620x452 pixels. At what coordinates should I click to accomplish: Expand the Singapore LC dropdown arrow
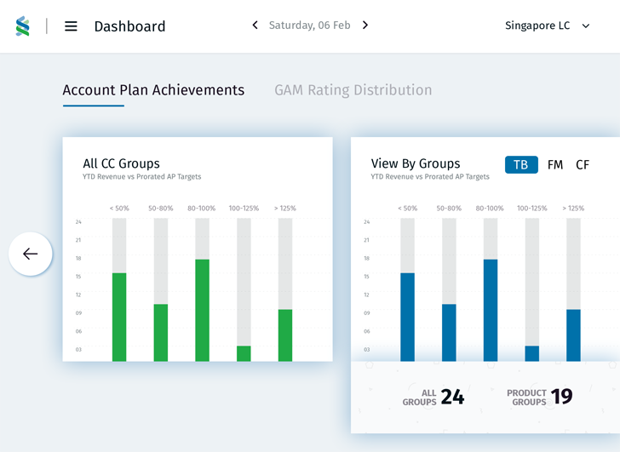tap(586, 26)
